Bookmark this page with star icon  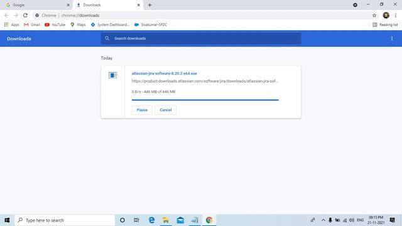pos(374,15)
